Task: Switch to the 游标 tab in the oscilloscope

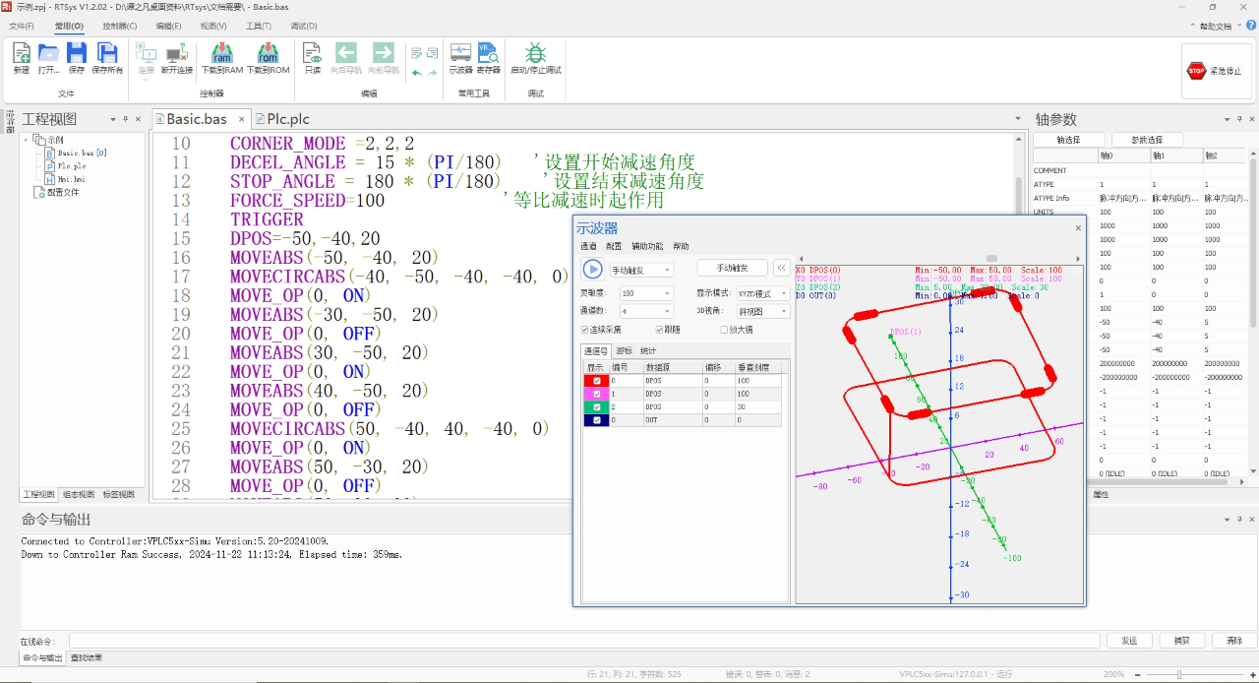Action: click(x=624, y=350)
